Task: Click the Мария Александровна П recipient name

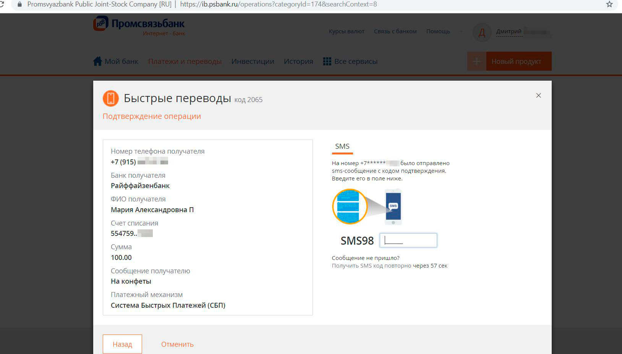Action: pyautogui.click(x=152, y=210)
